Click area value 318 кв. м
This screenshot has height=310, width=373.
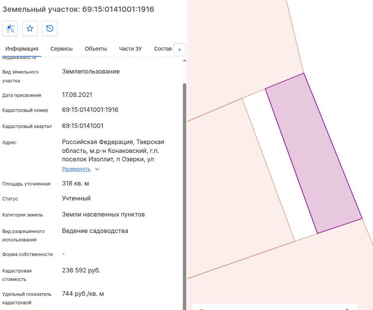75,184
